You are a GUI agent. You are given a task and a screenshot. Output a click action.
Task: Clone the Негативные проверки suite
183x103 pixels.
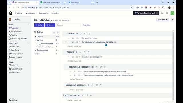click(97, 85)
